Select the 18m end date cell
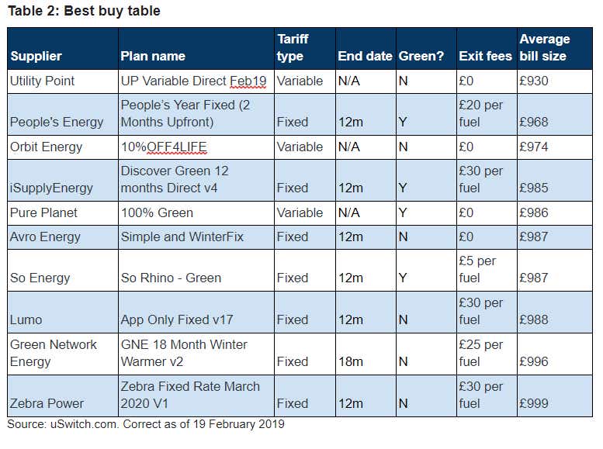 (x=366, y=354)
